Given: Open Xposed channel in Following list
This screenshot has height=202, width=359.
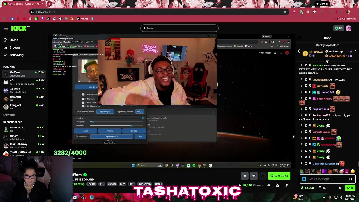Looking at the screenshot, I should pos(24,90).
